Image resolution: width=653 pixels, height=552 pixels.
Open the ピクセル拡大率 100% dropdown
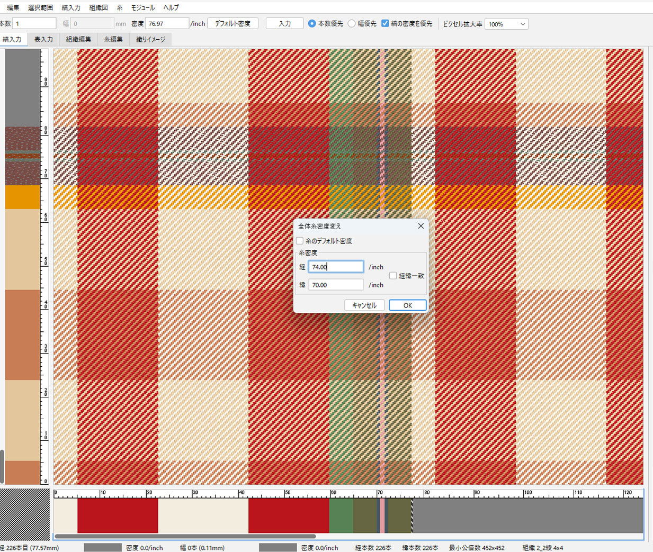click(x=506, y=24)
